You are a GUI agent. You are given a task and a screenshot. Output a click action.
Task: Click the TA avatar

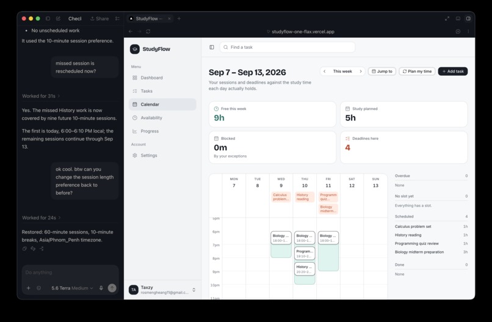coord(134,290)
